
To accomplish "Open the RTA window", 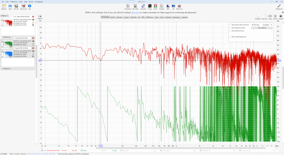I will tap(168, 6).
